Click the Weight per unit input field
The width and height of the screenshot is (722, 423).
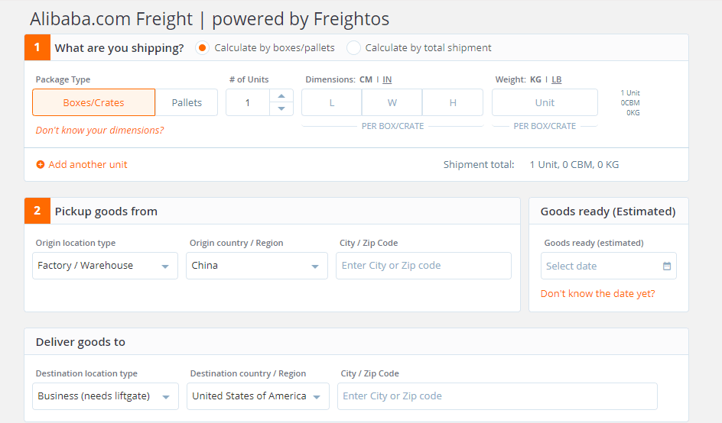click(545, 102)
